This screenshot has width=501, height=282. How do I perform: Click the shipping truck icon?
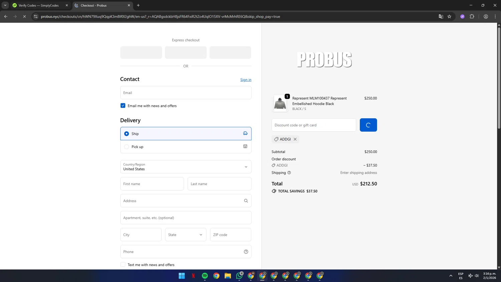tap(245, 133)
